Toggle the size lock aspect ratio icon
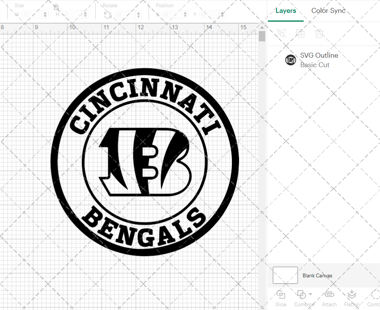Viewport: 380px width, 310px height. point(56,7)
